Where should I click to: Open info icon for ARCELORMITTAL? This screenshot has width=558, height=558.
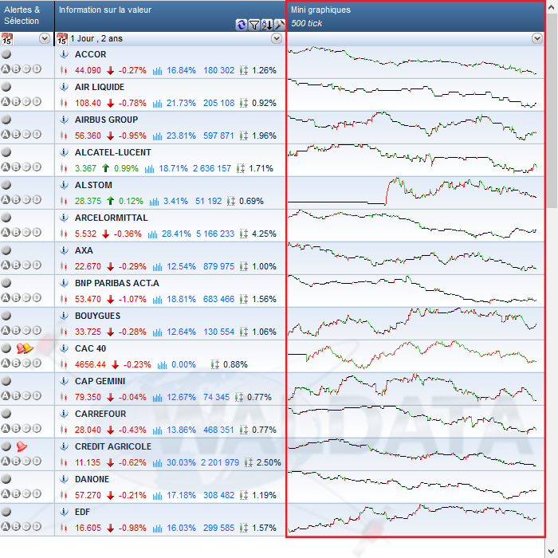64,218
